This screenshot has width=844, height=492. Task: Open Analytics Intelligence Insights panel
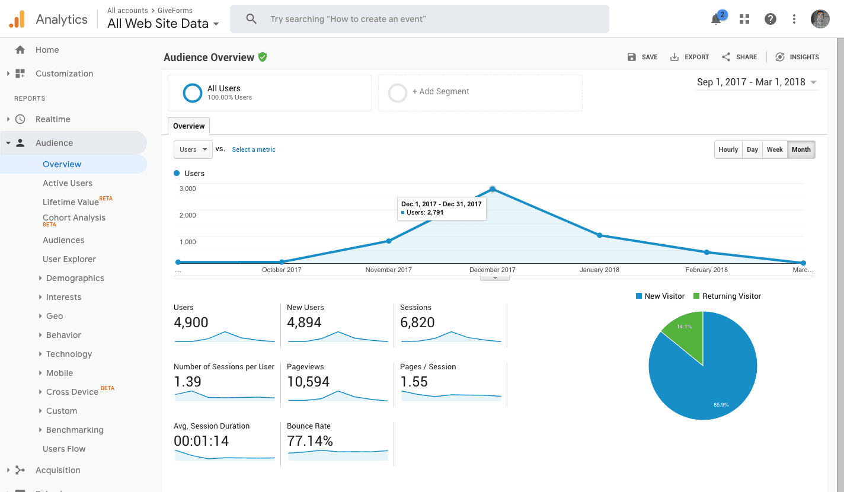point(797,56)
